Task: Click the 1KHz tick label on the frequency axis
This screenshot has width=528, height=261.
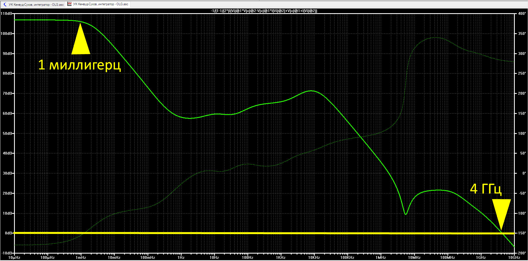Action: point(281,257)
